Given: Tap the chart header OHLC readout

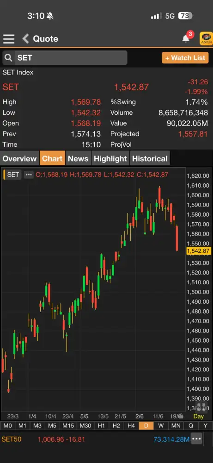Looking at the screenshot, I should click(x=102, y=175).
